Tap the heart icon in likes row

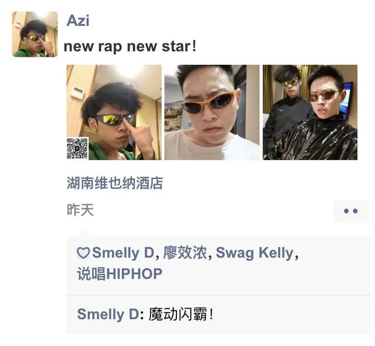pyautogui.click(x=83, y=253)
